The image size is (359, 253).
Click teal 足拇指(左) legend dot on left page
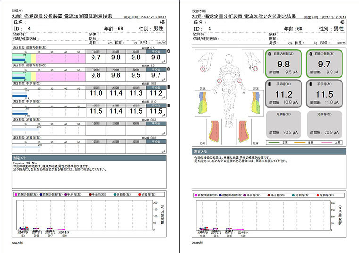(115, 195)
